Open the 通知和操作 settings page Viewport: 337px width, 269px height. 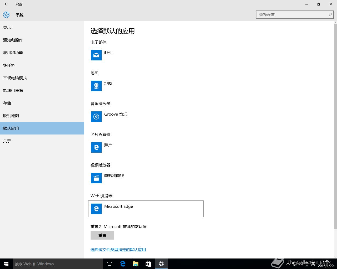[x=42, y=40]
